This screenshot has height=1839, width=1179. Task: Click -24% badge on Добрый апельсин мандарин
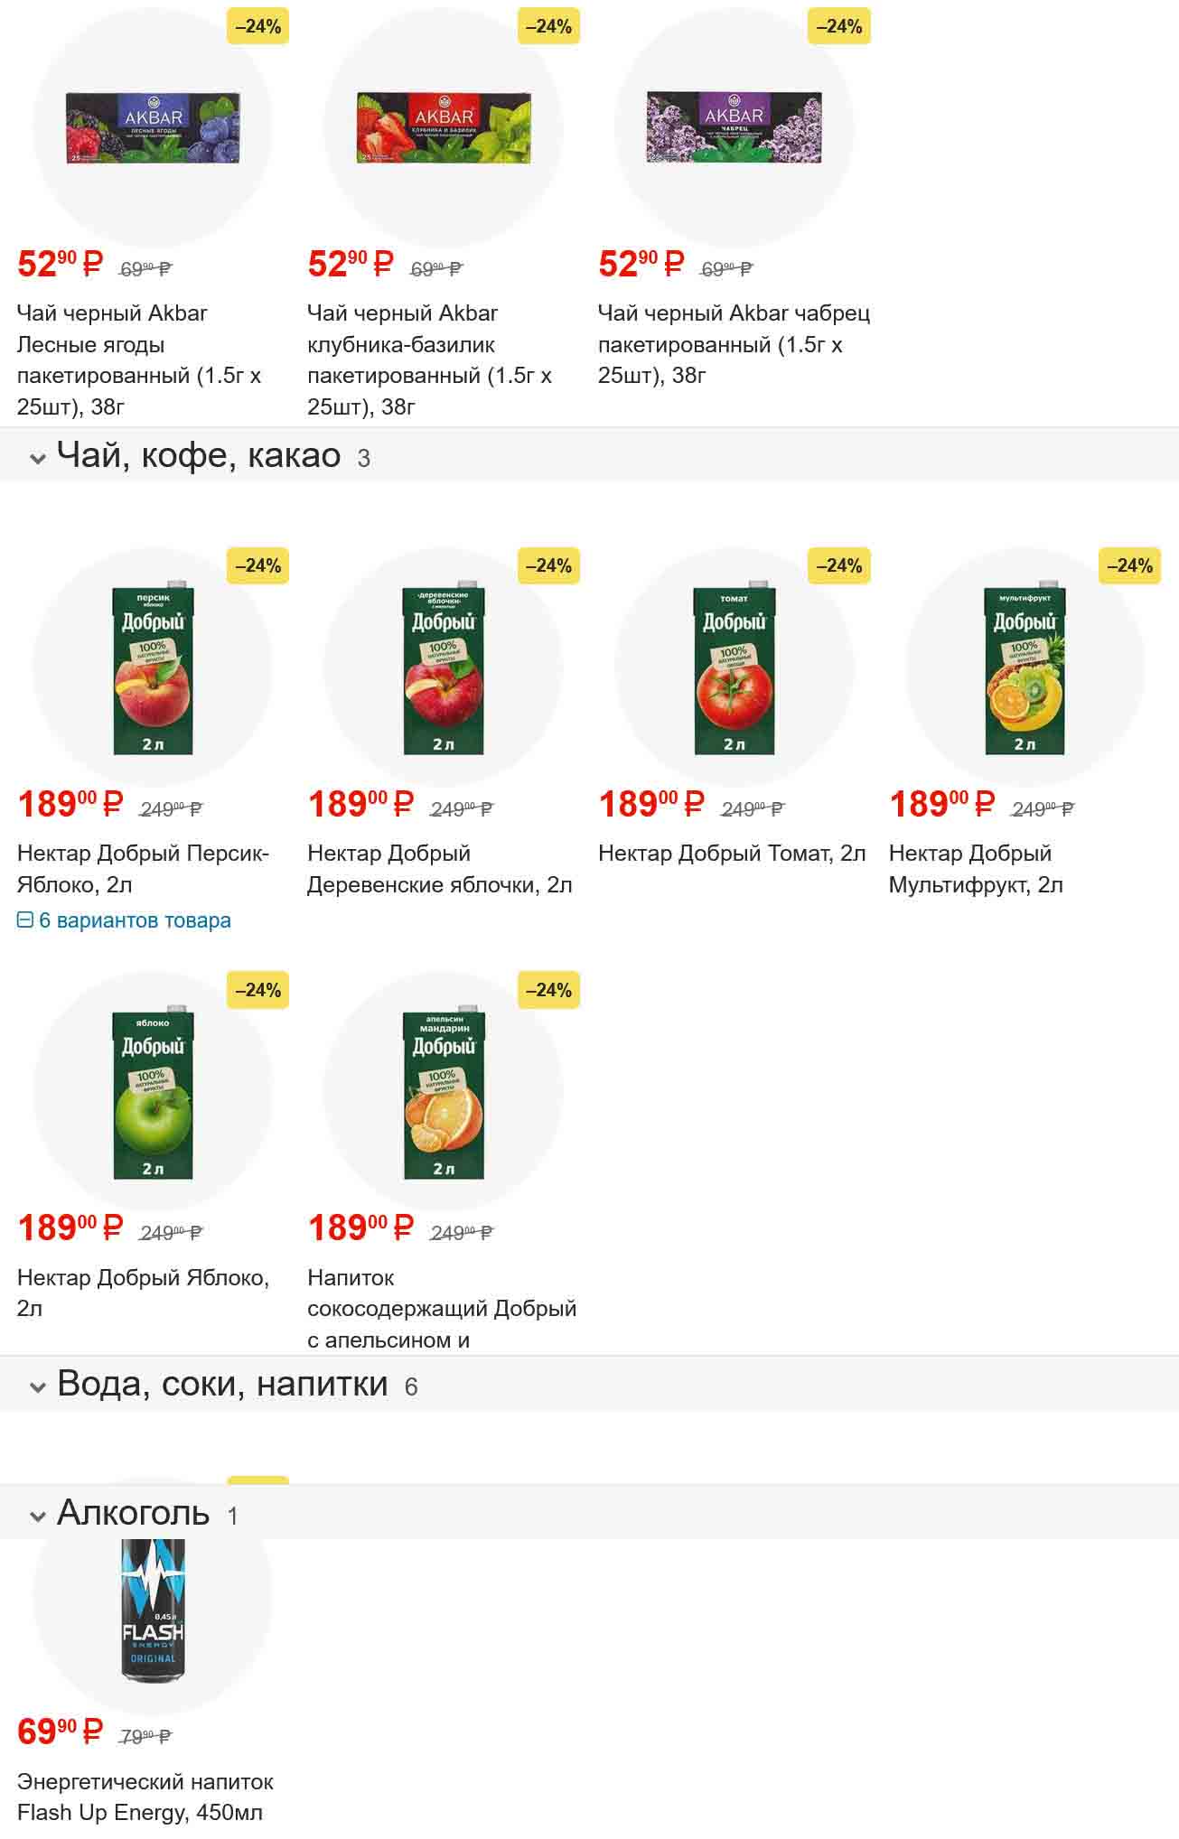pyautogui.click(x=548, y=991)
